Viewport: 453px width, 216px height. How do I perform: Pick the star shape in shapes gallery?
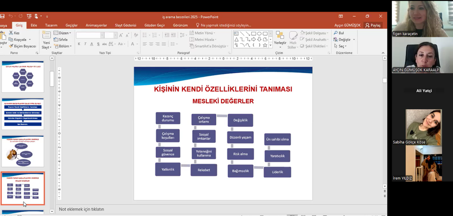click(x=265, y=45)
